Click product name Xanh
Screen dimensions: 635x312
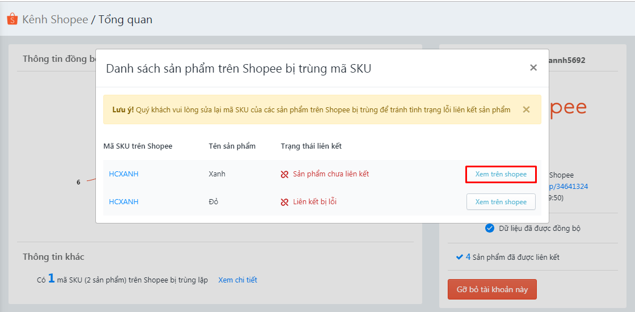coord(217,174)
